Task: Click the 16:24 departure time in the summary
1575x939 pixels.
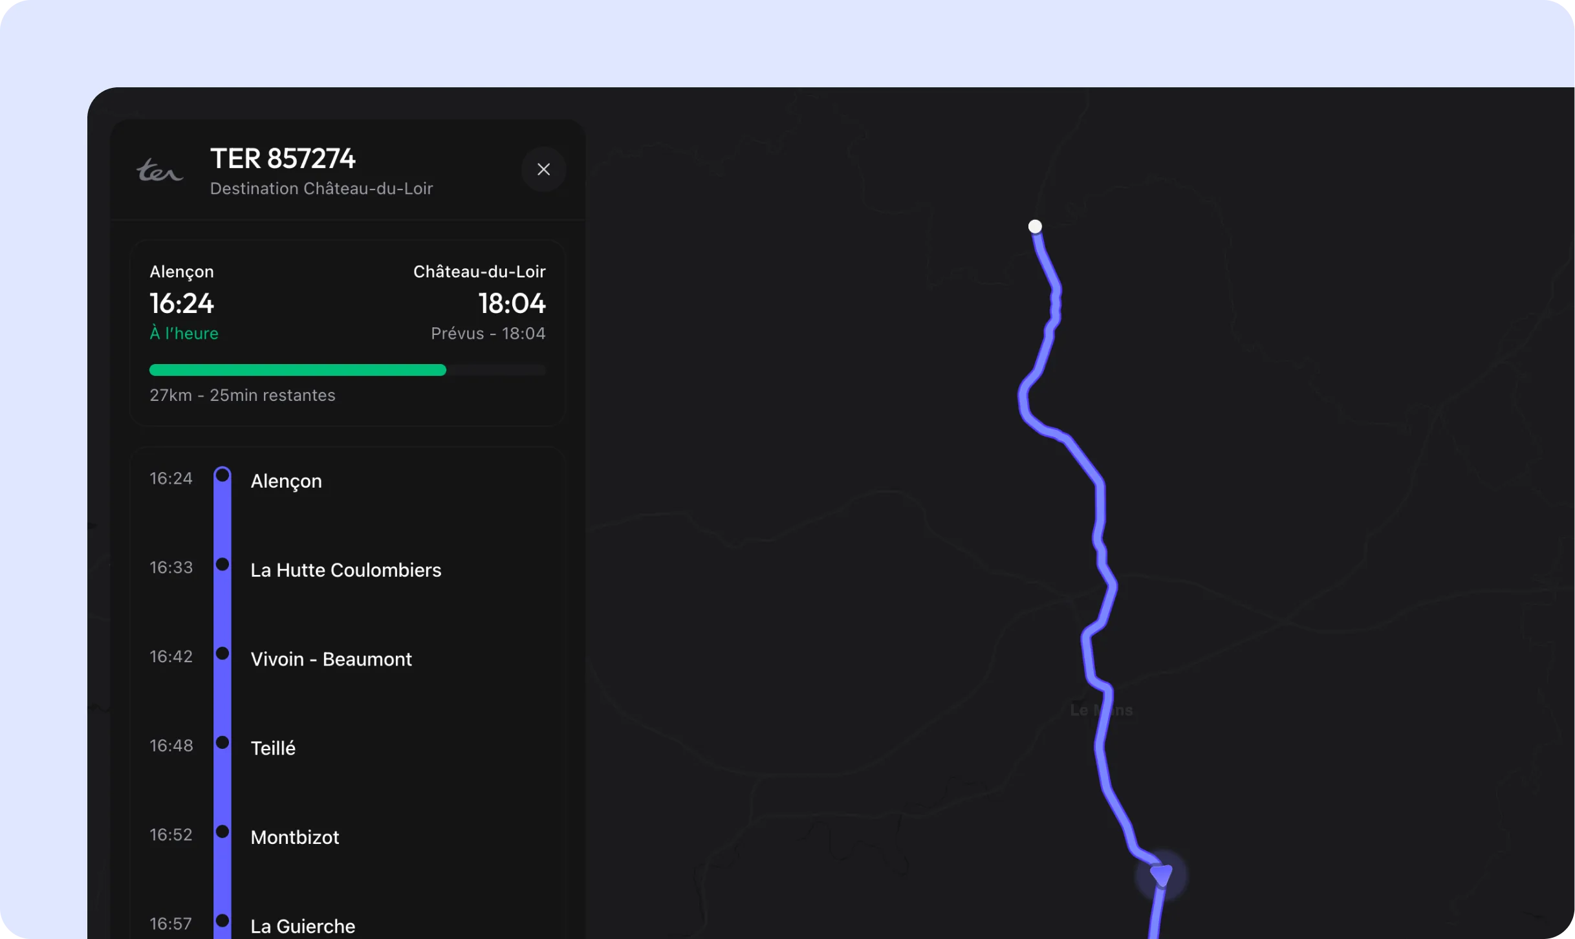Action: pyautogui.click(x=182, y=303)
